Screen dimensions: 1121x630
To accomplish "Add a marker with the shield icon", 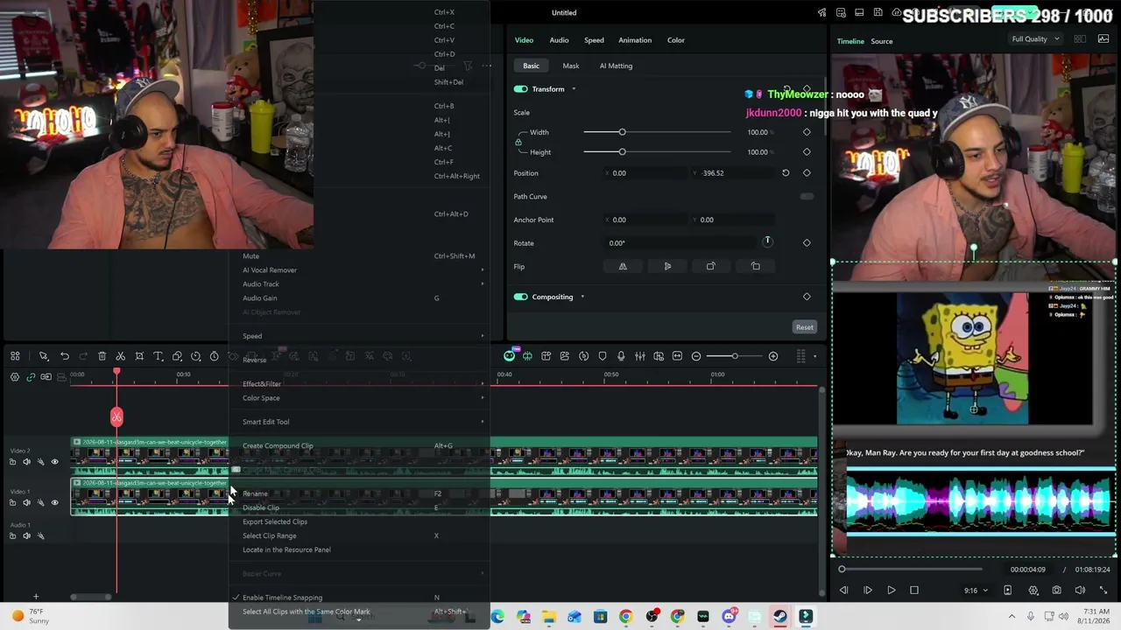I will coord(603,356).
